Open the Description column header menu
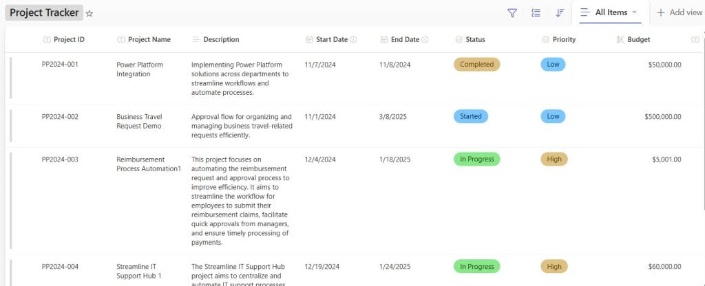The width and height of the screenshot is (705, 286). 221,39
